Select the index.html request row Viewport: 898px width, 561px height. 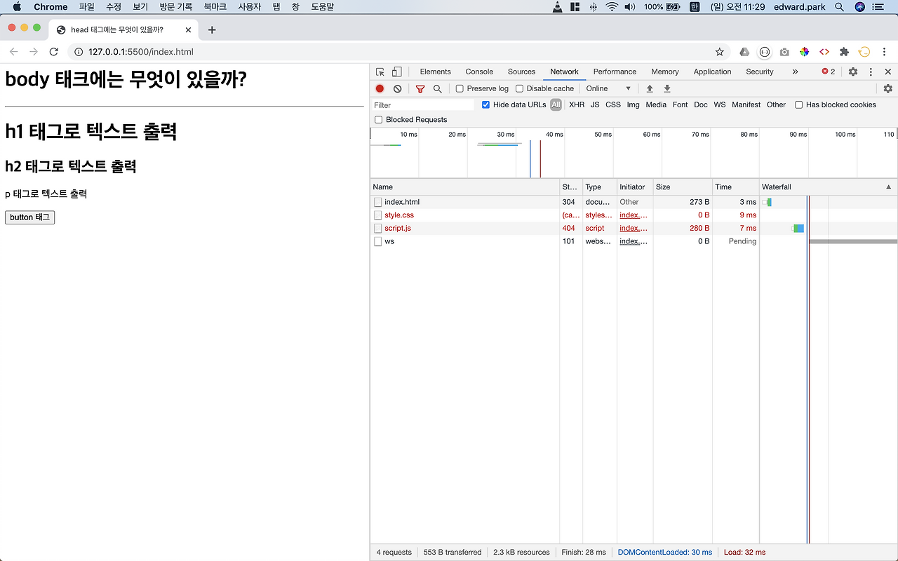coord(634,202)
